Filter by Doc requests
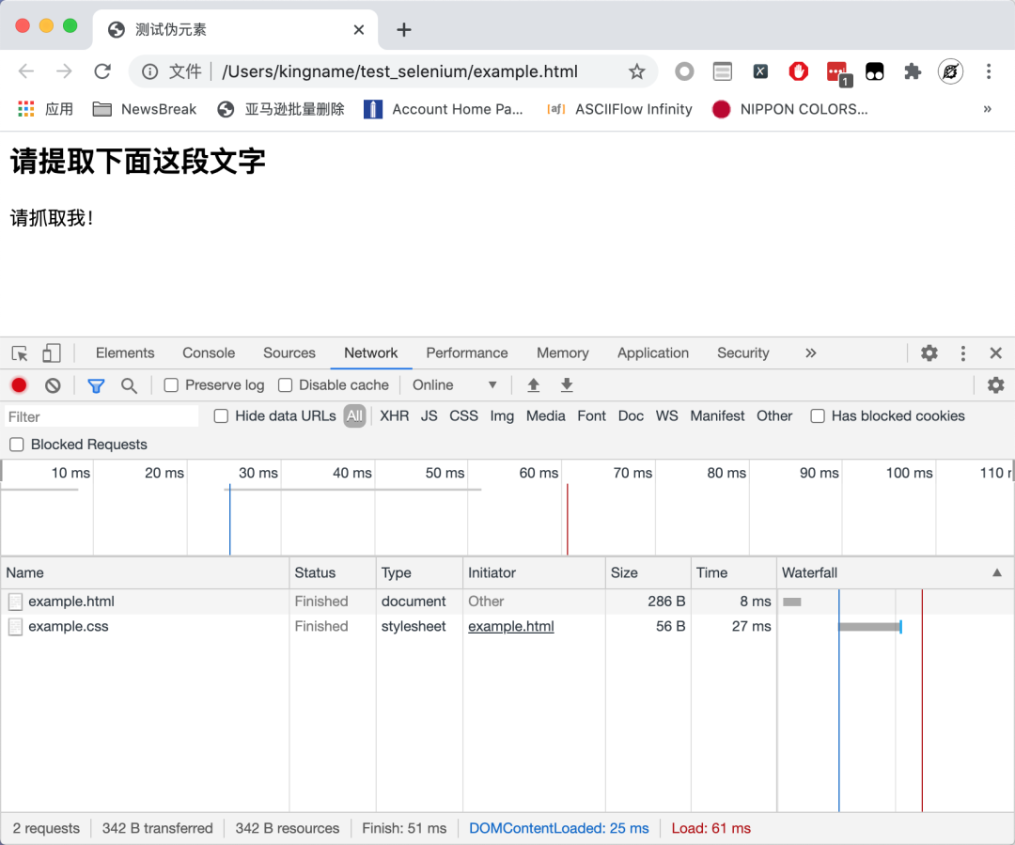 pos(631,415)
